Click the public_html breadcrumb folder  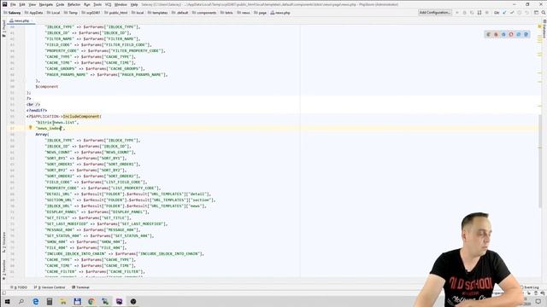(116, 13)
